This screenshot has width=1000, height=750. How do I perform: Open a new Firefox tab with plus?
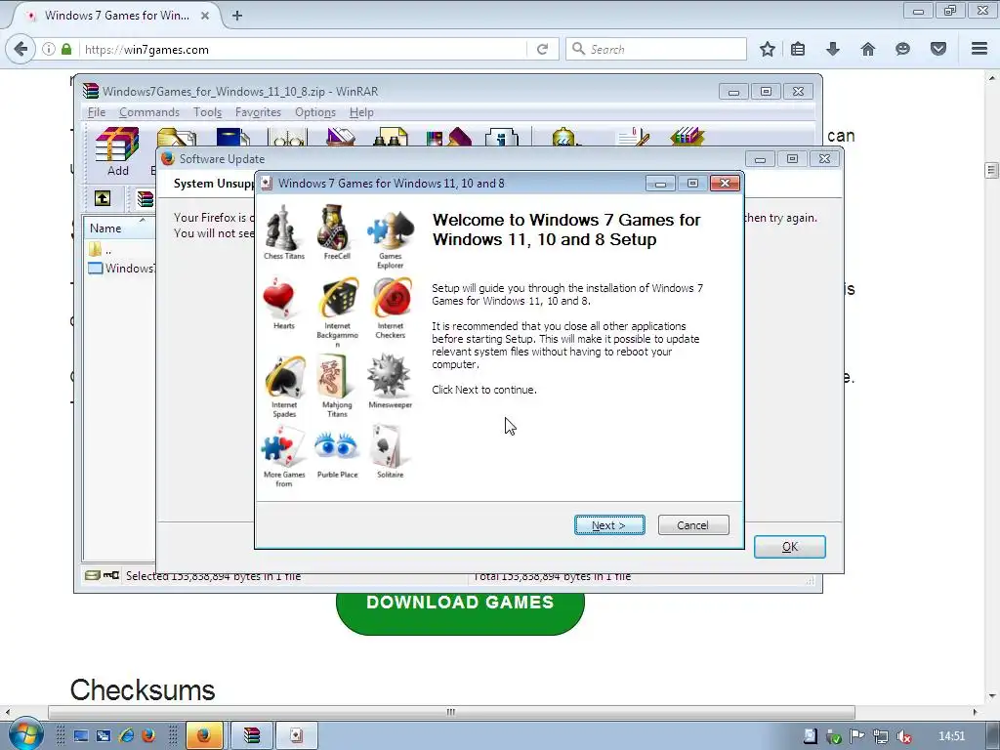[237, 16]
